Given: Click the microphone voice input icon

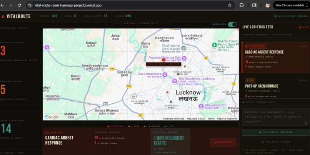Looking at the screenshot, I should point(306,123).
